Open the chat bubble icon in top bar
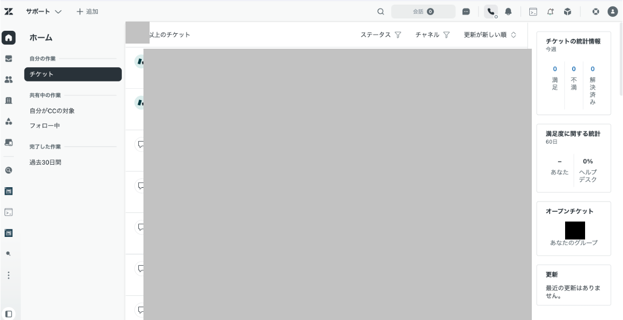Viewport: 623px width, 320px height. click(x=466, y=11)
